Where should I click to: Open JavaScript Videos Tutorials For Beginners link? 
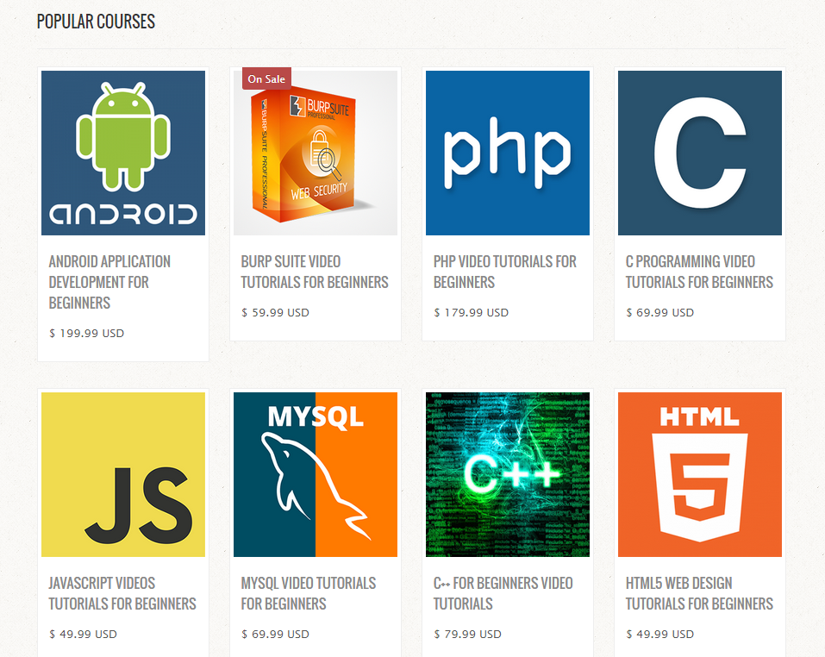tap(122, 593)
